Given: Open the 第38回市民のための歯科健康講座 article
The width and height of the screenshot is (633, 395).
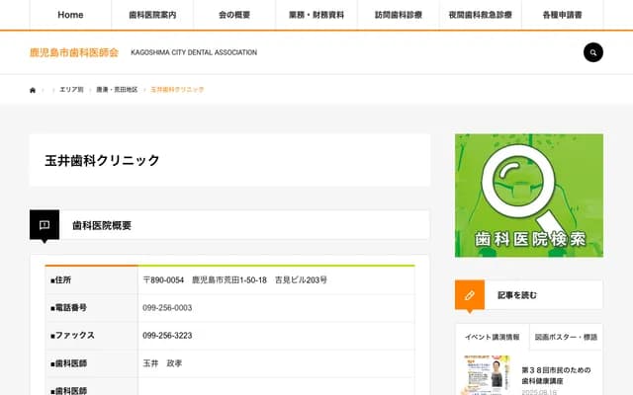Looking at the screenshot, I should [556, 375].
